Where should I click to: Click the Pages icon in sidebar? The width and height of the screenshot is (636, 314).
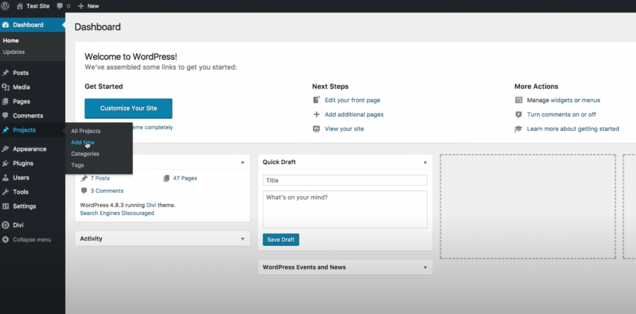click(5, 101)
